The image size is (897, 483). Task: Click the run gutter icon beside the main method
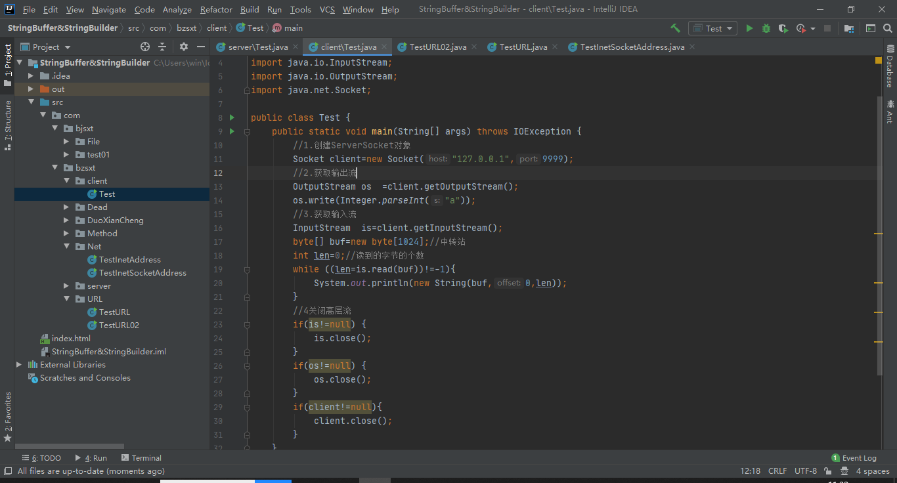(x=232, y=131)
